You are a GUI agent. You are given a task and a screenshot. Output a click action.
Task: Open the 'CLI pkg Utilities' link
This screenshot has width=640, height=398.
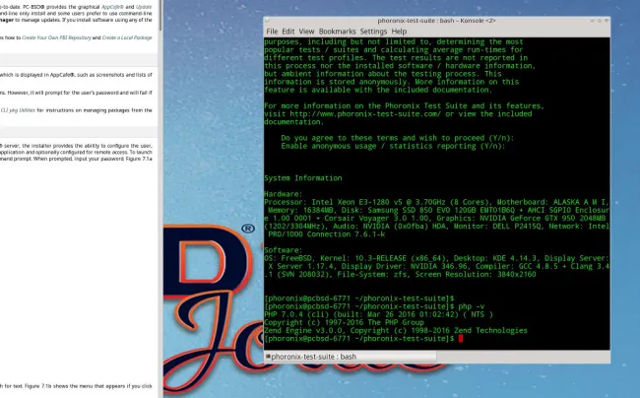[x=18, y=110]
